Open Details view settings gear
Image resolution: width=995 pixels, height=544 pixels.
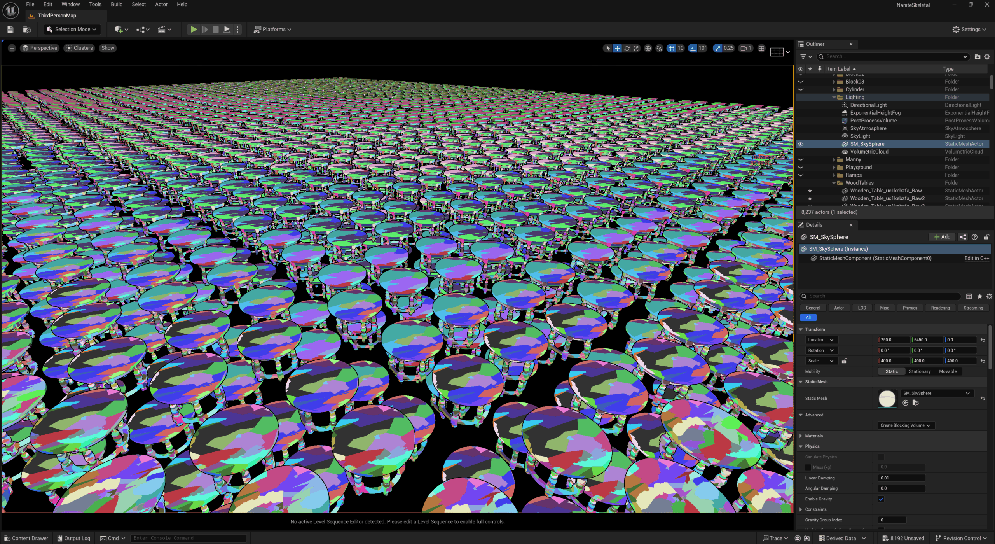tap(989, 296)
